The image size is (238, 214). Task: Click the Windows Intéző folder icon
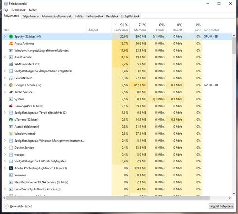click(11, 133)
